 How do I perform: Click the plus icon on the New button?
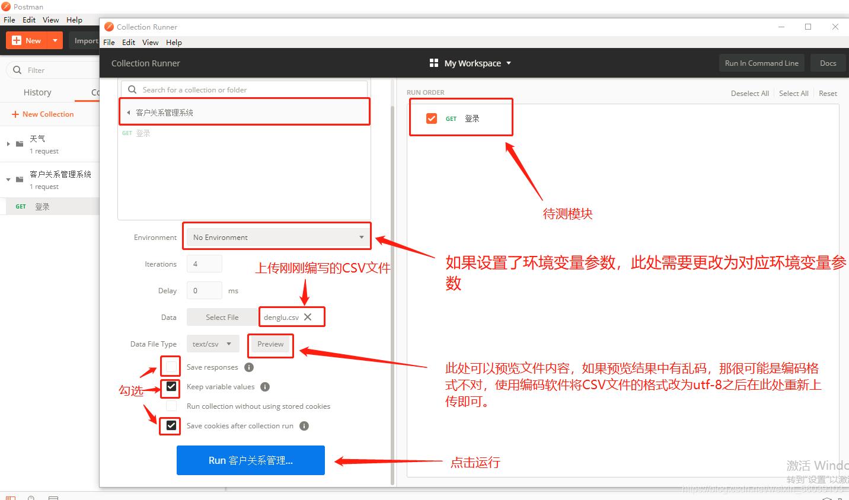[x=17, y=40]
